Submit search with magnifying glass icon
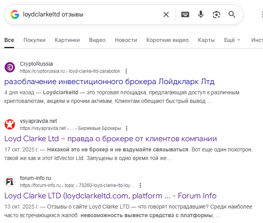Viewport: 263px width, 223px height. click(x=232, y=14)
